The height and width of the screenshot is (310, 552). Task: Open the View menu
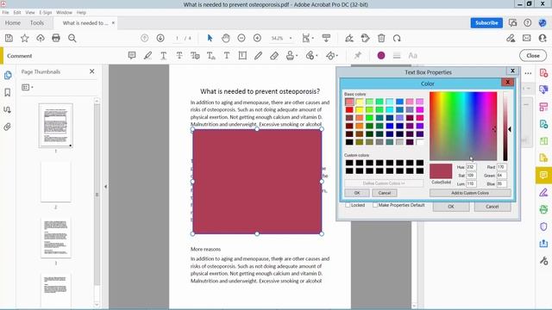pos(30,12)
